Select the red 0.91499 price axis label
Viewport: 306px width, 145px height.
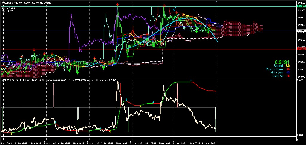point(301,49)
